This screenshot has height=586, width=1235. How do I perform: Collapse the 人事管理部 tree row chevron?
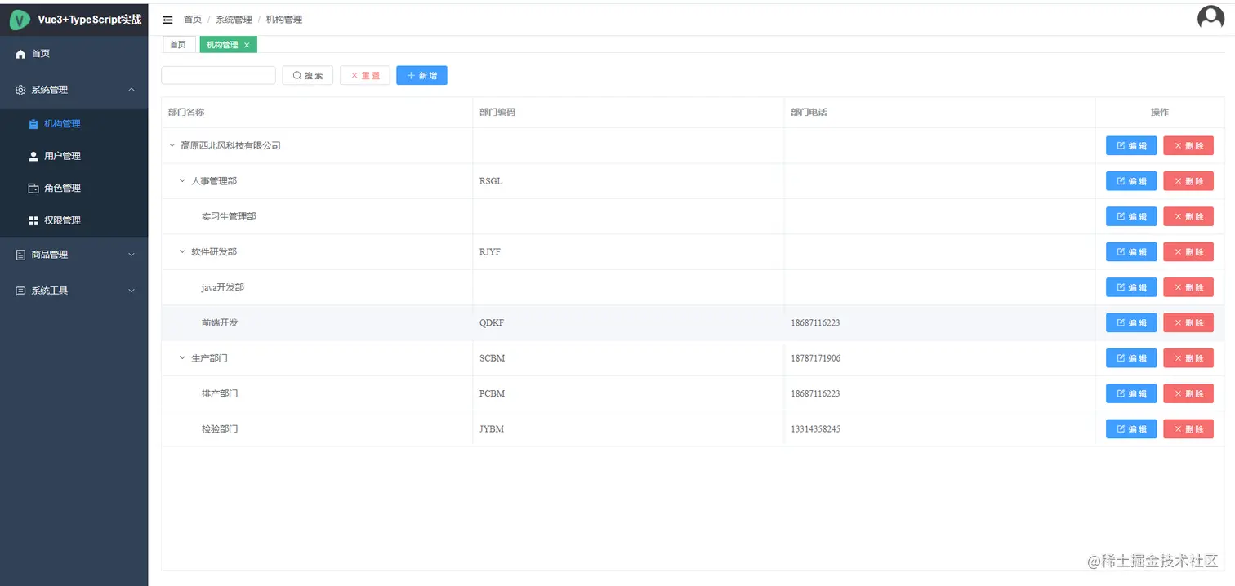pyautogui.click(x=182, y=181)
